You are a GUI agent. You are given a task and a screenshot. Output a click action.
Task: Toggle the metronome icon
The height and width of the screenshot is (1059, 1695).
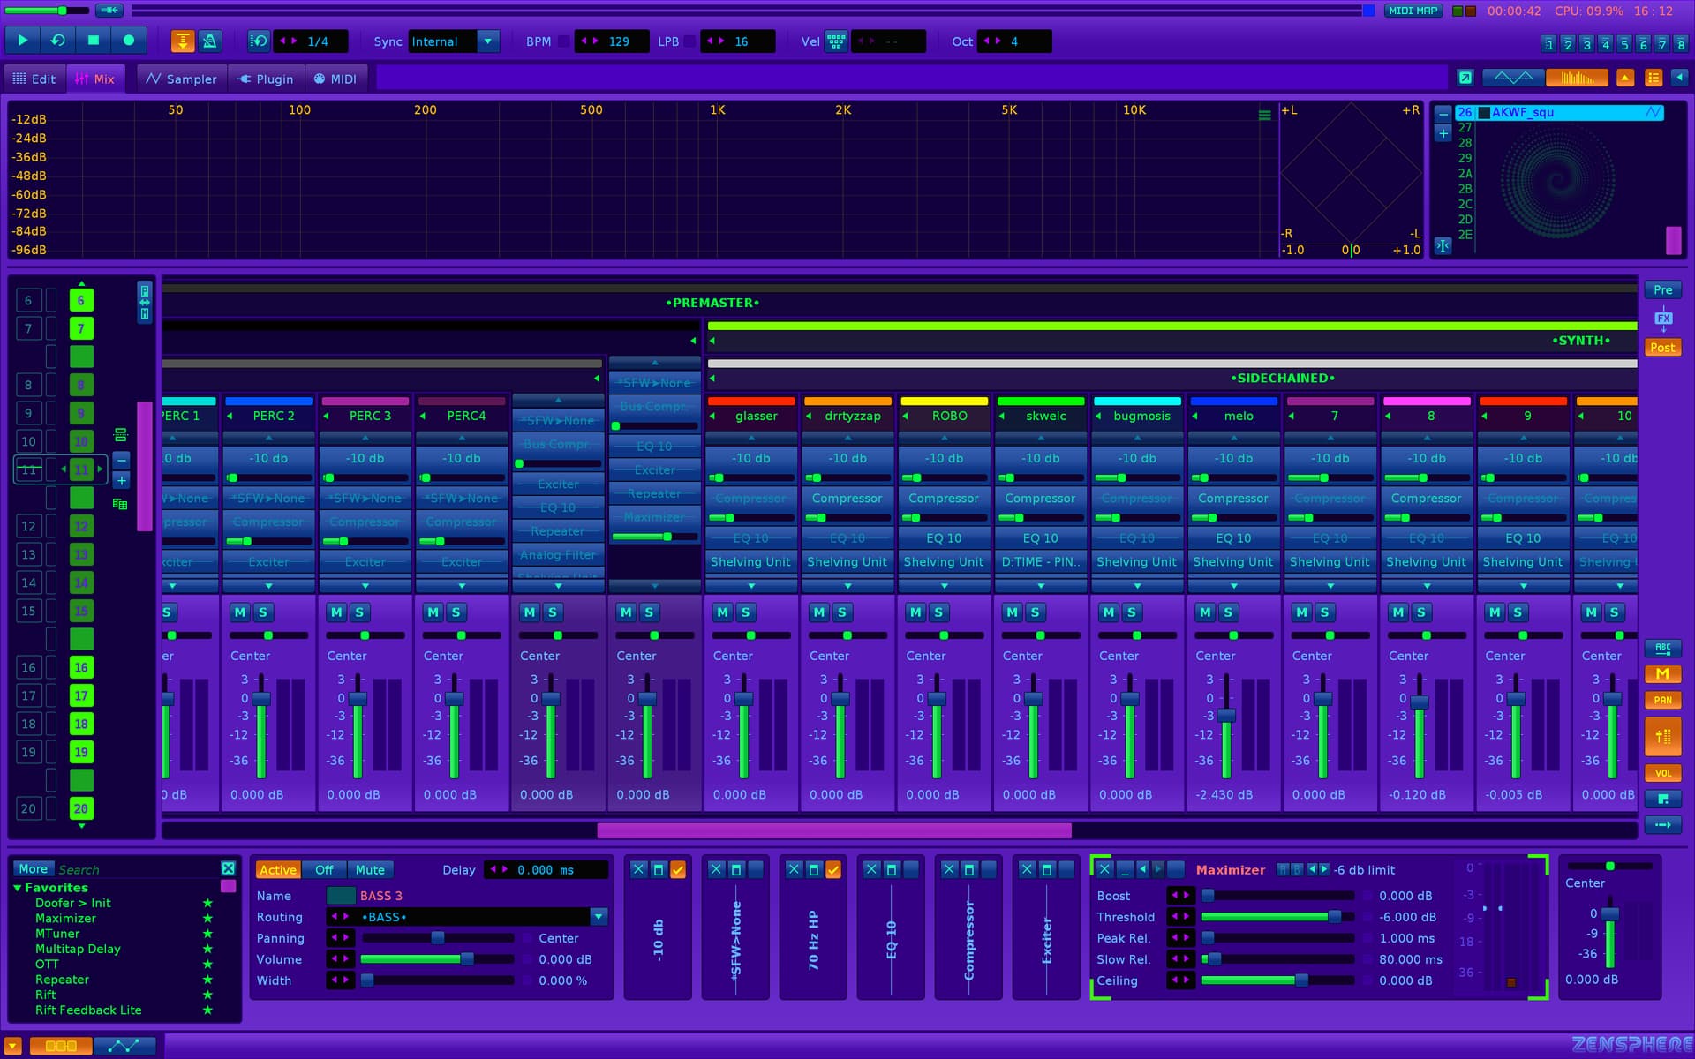[x=209, y=41]
